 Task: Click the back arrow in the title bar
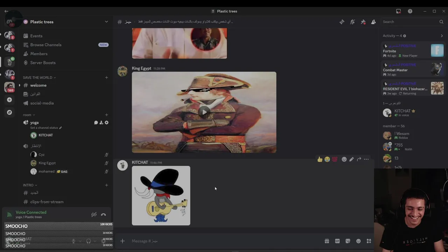click(x=6, y=11)
